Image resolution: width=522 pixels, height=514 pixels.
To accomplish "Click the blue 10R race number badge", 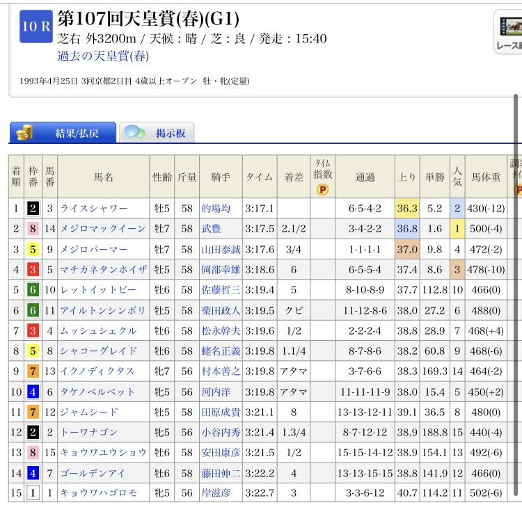I will 35,26.
